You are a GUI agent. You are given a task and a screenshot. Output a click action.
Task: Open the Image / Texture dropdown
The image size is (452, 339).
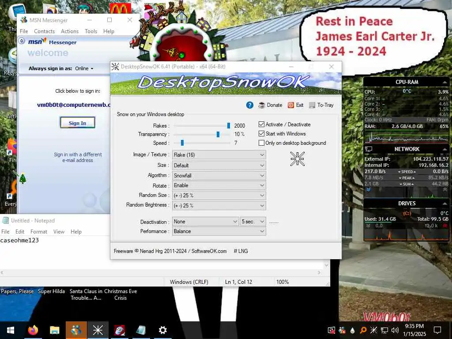219,155
